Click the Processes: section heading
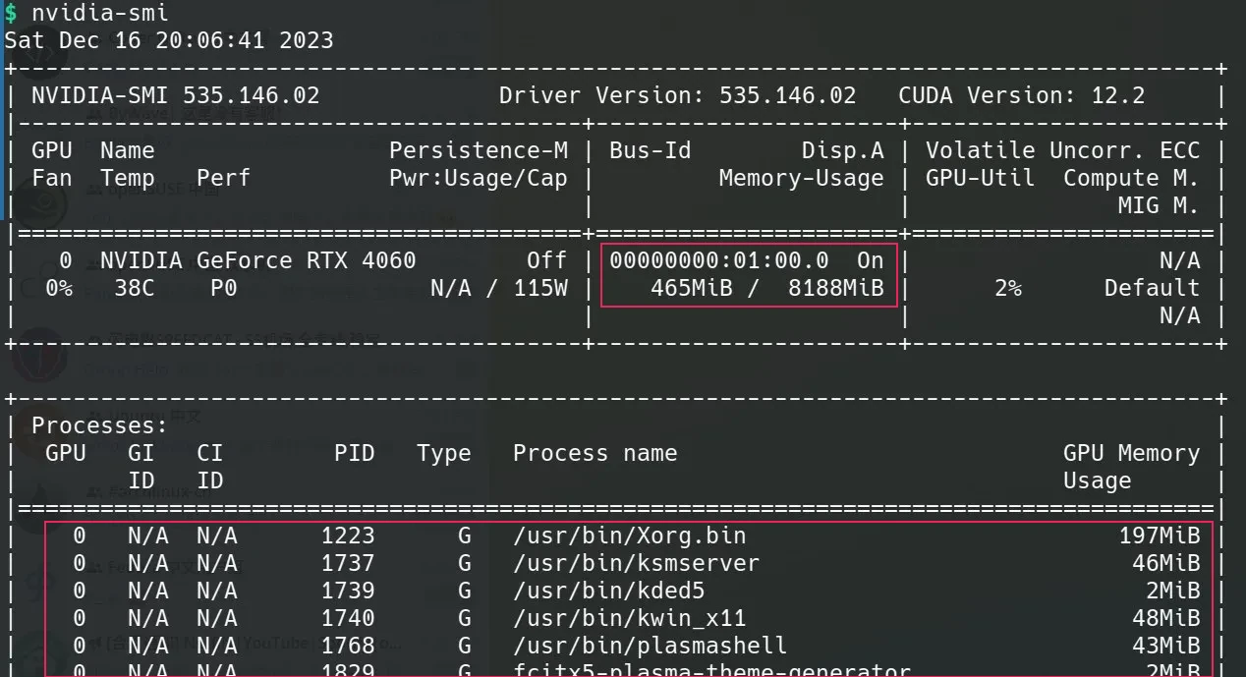The height and width of the screenshot is (677, 1246). coord(99,425)
